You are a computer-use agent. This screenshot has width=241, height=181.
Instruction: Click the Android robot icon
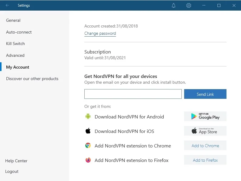click(88, 116)
